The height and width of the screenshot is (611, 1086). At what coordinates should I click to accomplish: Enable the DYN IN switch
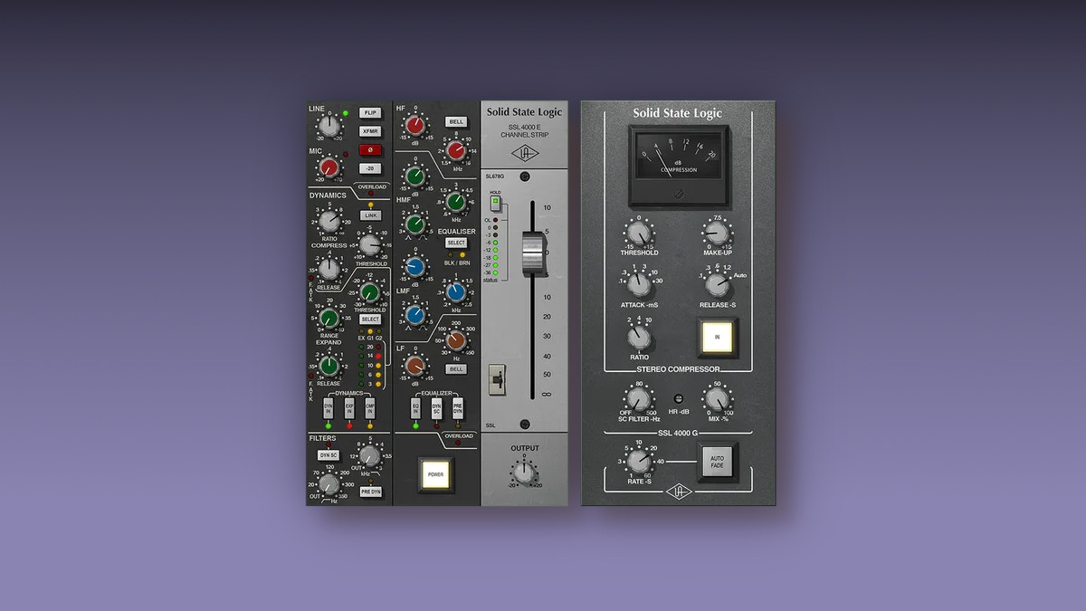pos(329,409)
